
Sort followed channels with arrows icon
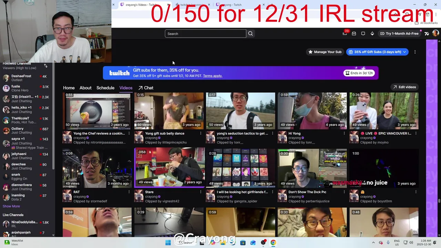(45, 65)
